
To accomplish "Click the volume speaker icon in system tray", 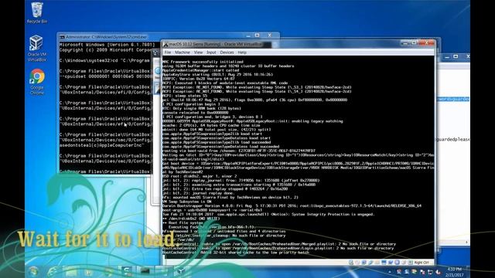I will (439, 272).
